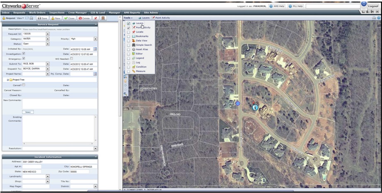Open the Project Name dropdown arrow
Viewport: 382px width, 193px height.
coord(48,74)
